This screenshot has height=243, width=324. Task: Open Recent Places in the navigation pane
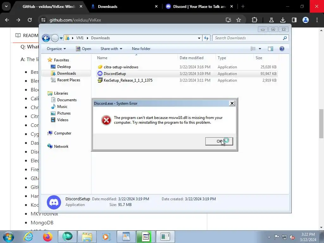[x=68, y=80]
